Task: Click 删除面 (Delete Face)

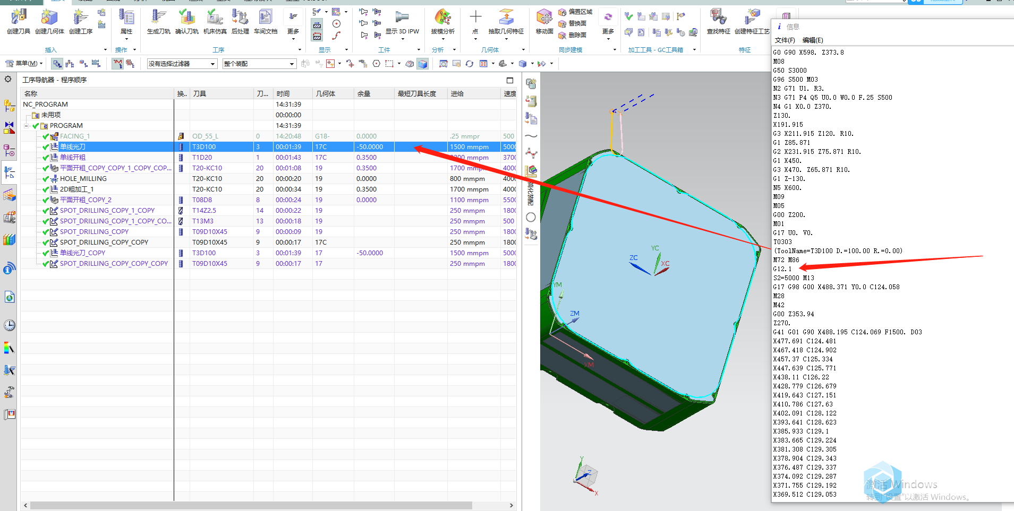Action: click(573, 35)
